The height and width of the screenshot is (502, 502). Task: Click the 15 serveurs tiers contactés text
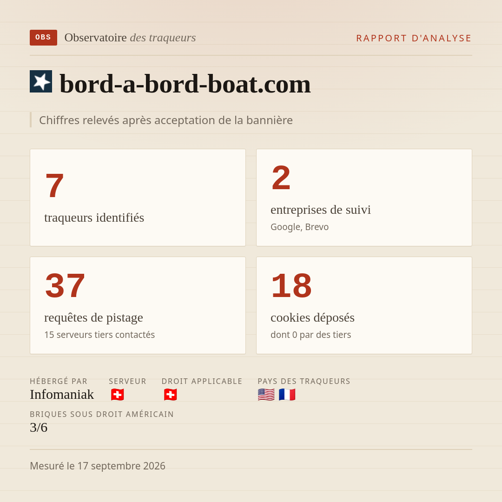click(x=99, y=335)
